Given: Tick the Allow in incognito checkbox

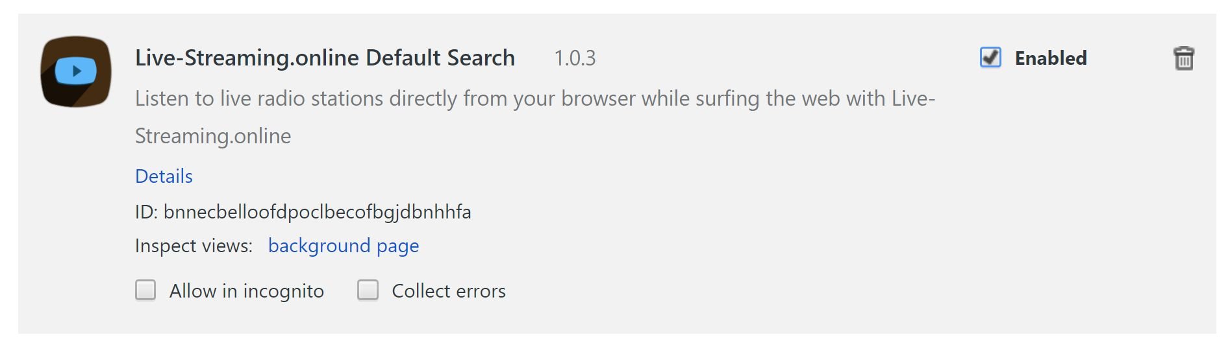Looking at the screenshot, I should tap(145, 290).
